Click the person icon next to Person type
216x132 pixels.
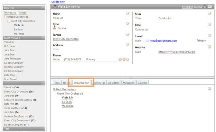point(55,28)
